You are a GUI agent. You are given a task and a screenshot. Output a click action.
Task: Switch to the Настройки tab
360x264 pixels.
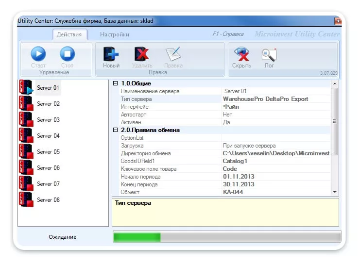pyautogui.click(x=115, y=34)
